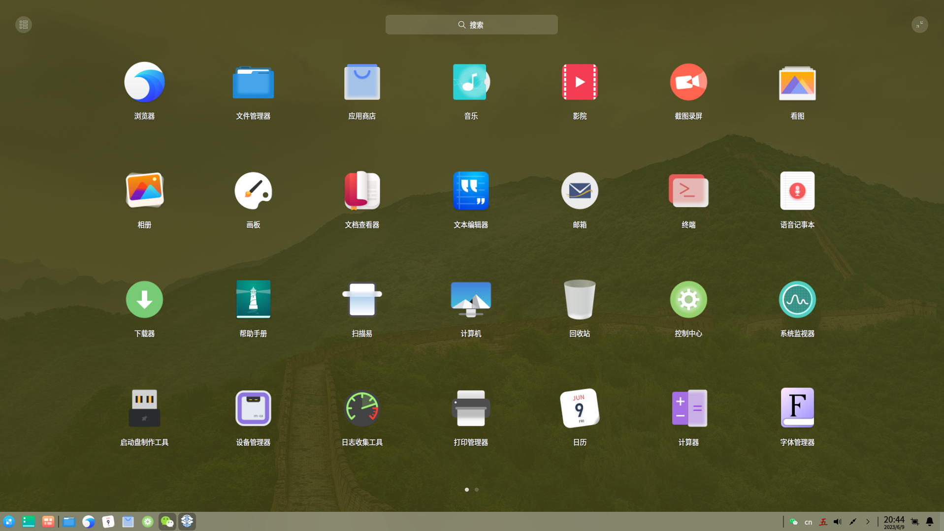Open the blue package box app in the taskbar
This screenshot has width=944, height=531.
(187, 522)
